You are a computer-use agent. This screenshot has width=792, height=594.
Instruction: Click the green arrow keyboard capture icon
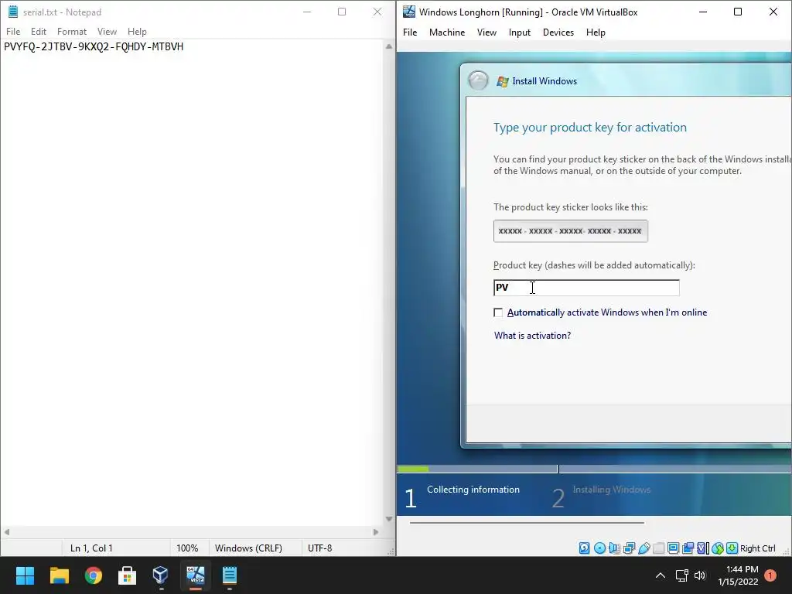click(732, 548)
